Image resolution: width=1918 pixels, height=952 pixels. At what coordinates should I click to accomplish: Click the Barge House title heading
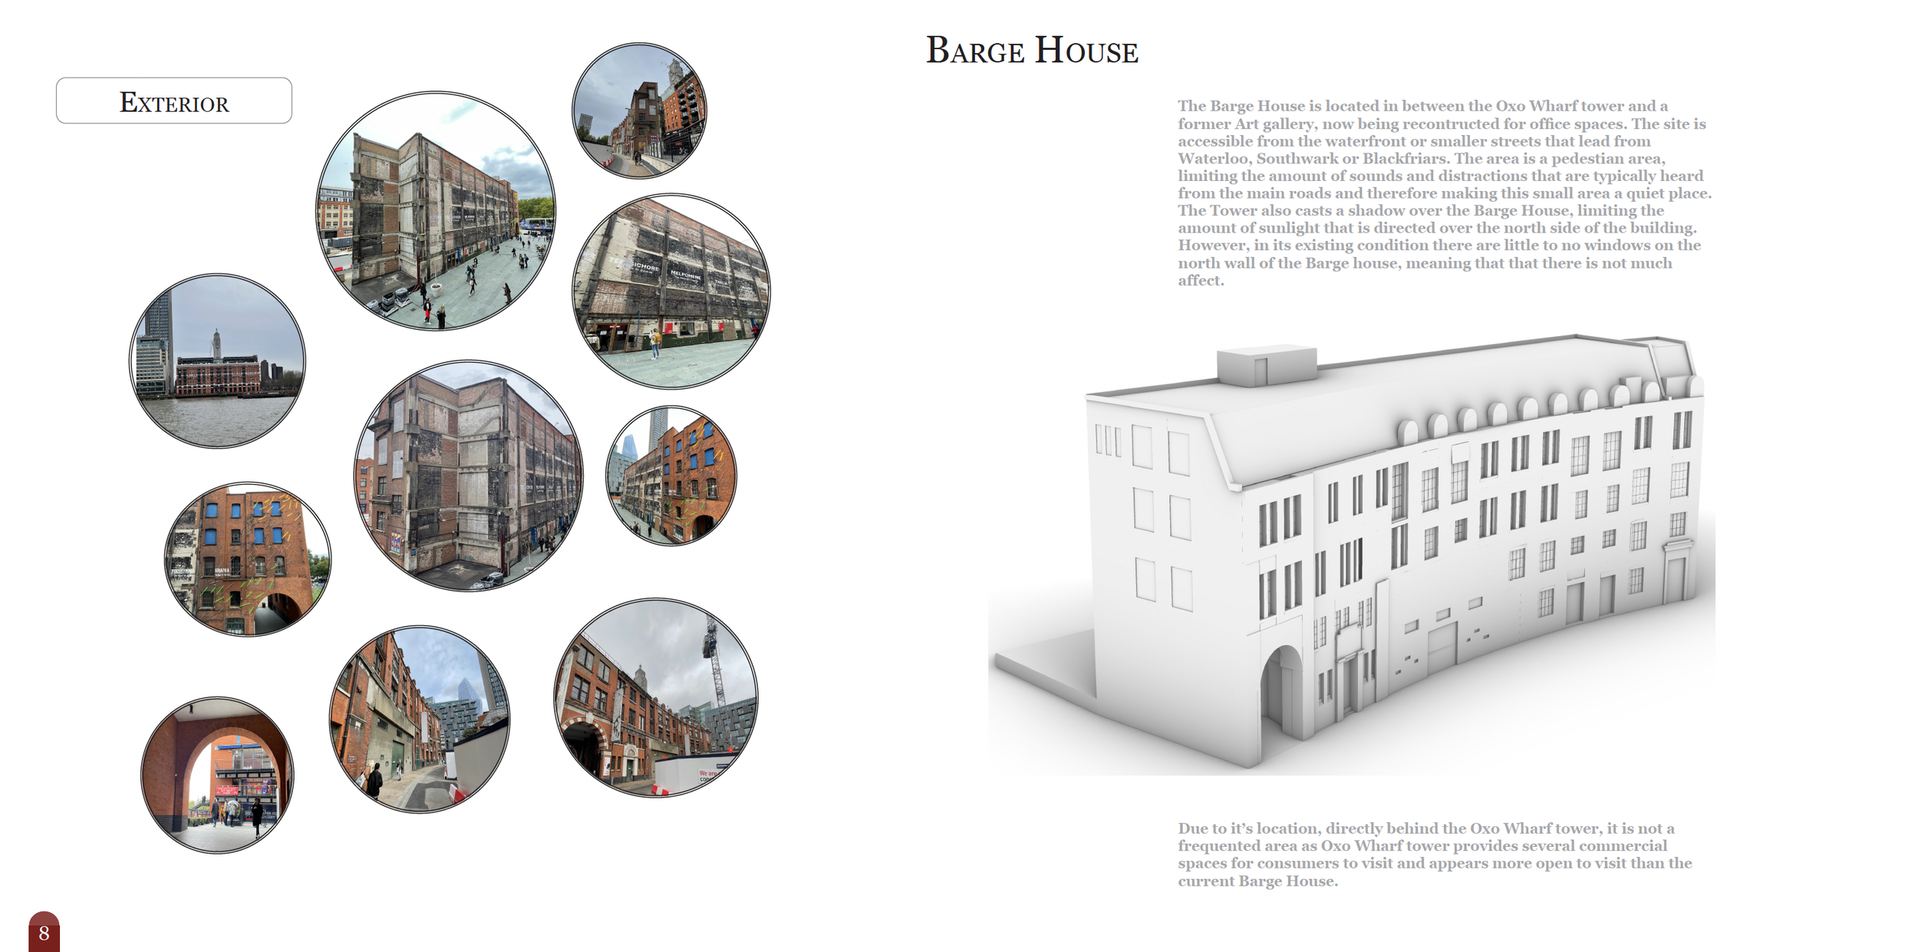pos(1031,51)
